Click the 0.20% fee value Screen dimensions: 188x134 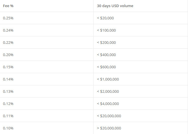click(x=8, y=55)
